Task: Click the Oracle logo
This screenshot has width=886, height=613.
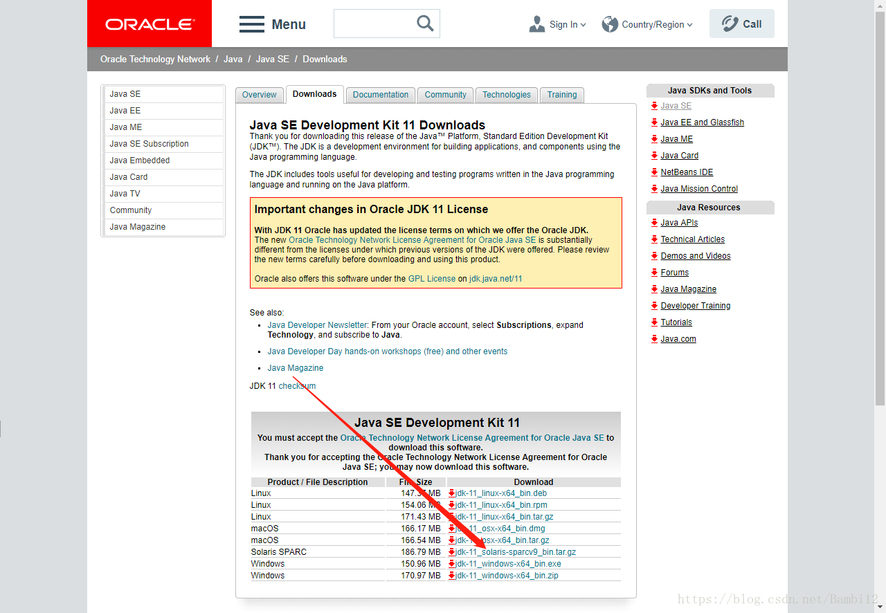Action: 150,24
